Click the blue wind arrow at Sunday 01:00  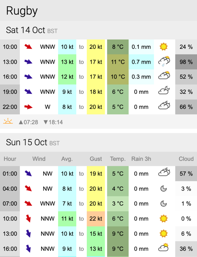pos(28,173)
